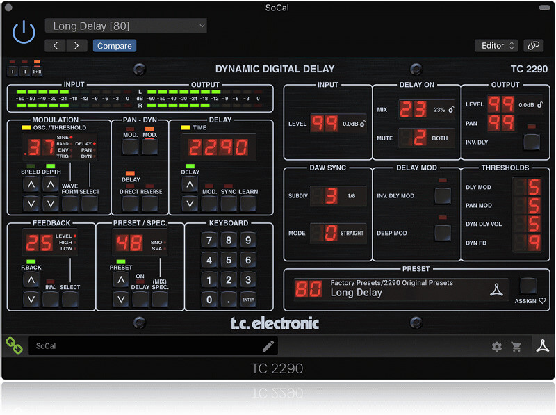
Task: Click the Compare button
Action: (115, 46)
